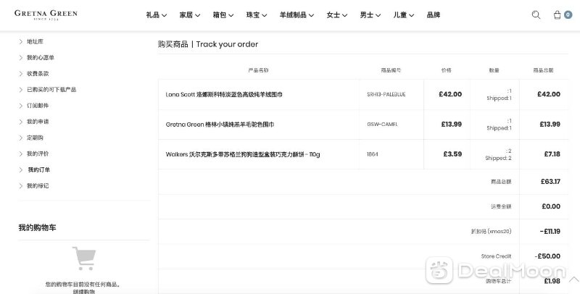The width and height of the screenshot is (580, 294).
Task: Click the £7.18 row total
Action: point(552,154)
